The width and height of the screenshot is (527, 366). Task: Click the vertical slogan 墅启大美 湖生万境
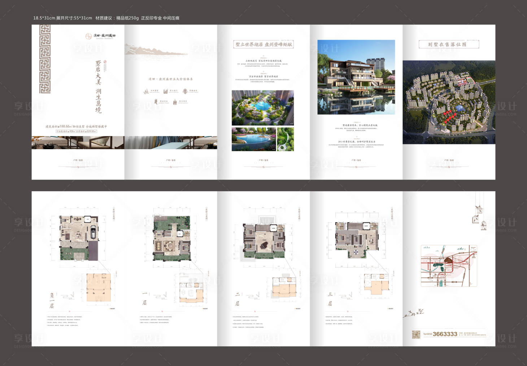(98, 87)
